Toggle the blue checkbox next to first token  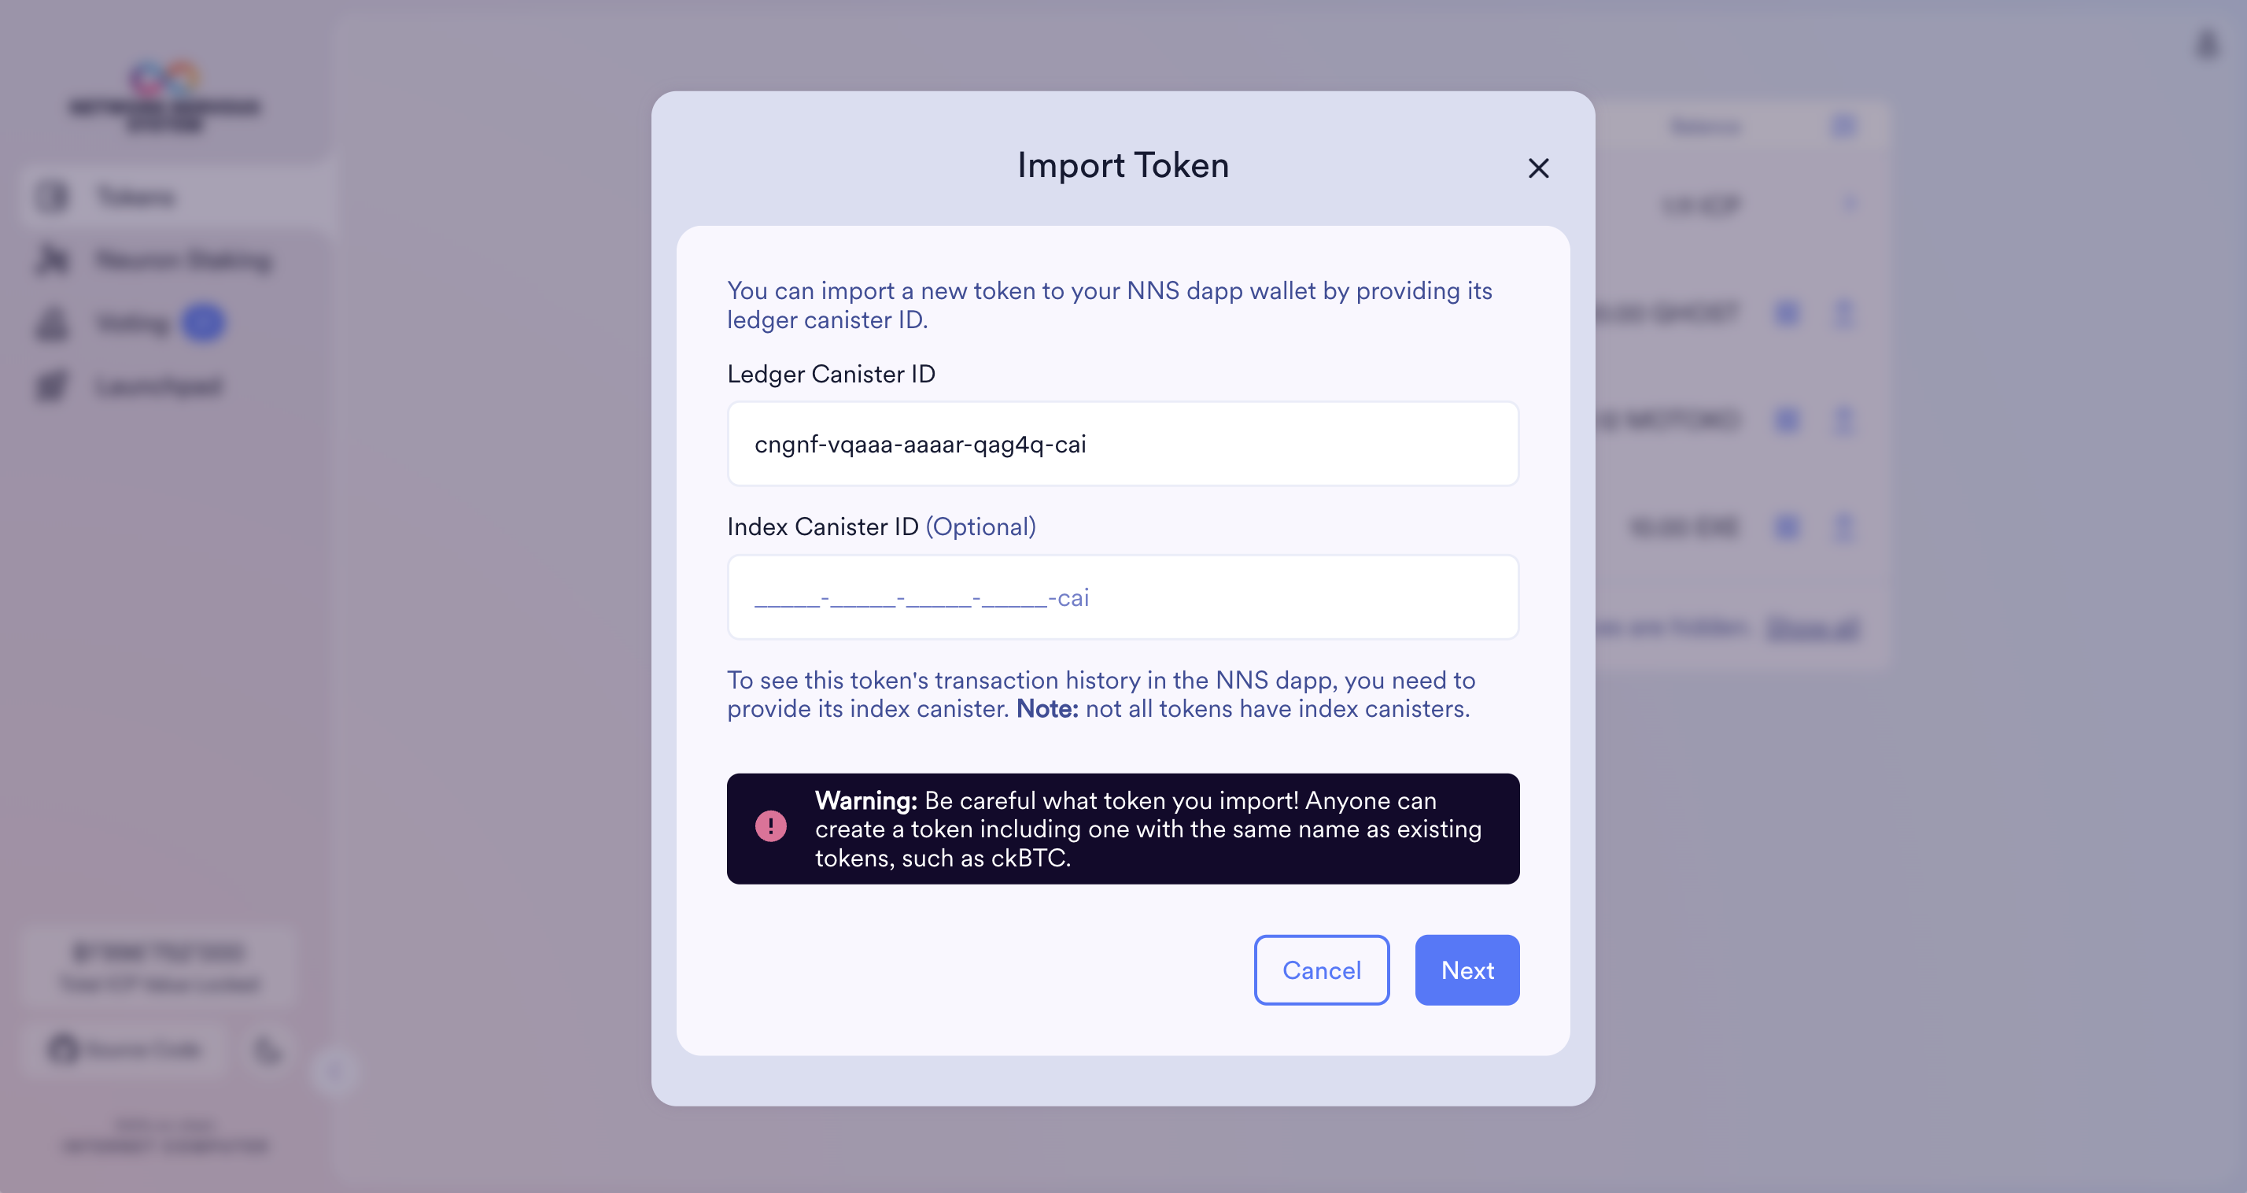point(1785,313)
